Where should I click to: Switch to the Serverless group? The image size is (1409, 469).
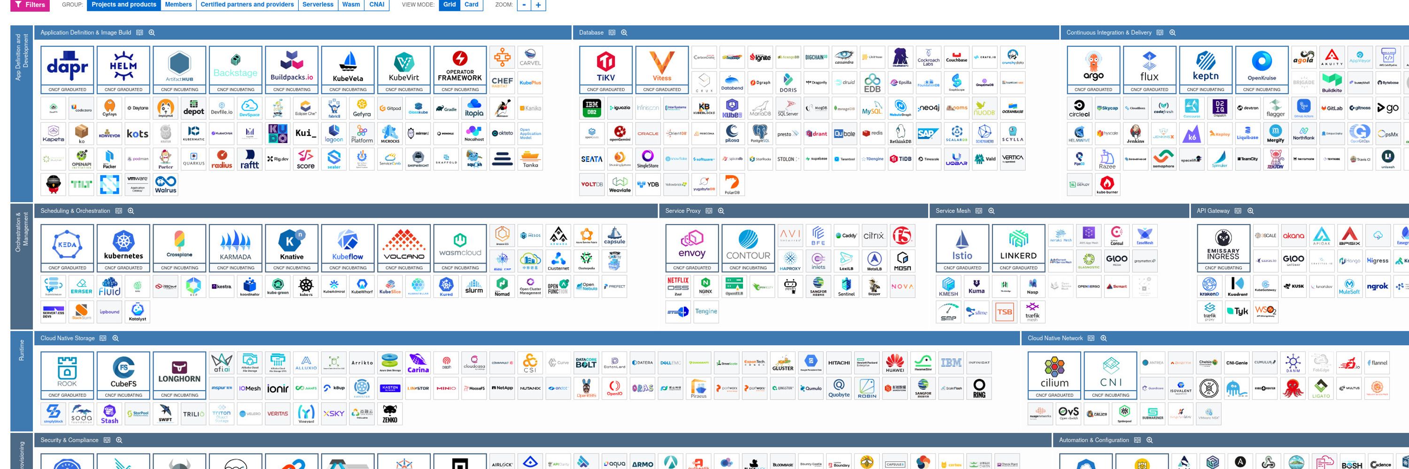coord(318,4)
